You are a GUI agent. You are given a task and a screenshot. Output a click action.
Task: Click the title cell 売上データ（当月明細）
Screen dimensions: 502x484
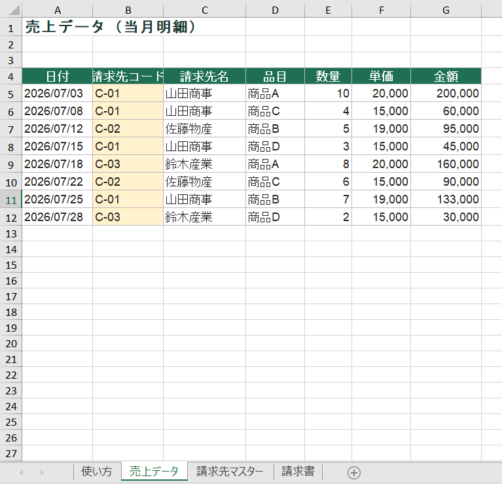coord(111,27)
